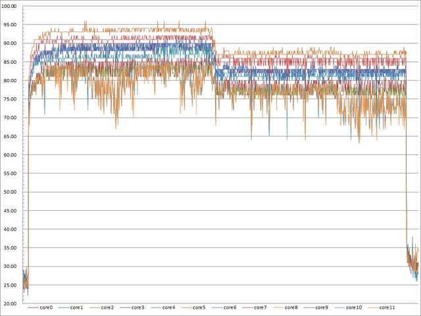Image resolution: width=421 pixels, height=316 pixels.
Task: Select the 50.00 y-axis tick label
Action: [x=12, y=192]
